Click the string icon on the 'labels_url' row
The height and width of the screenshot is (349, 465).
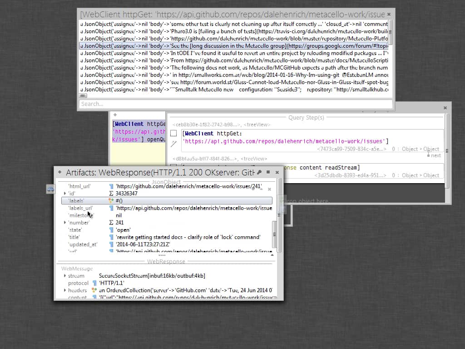pyautogui.click(x=111, y=208)
